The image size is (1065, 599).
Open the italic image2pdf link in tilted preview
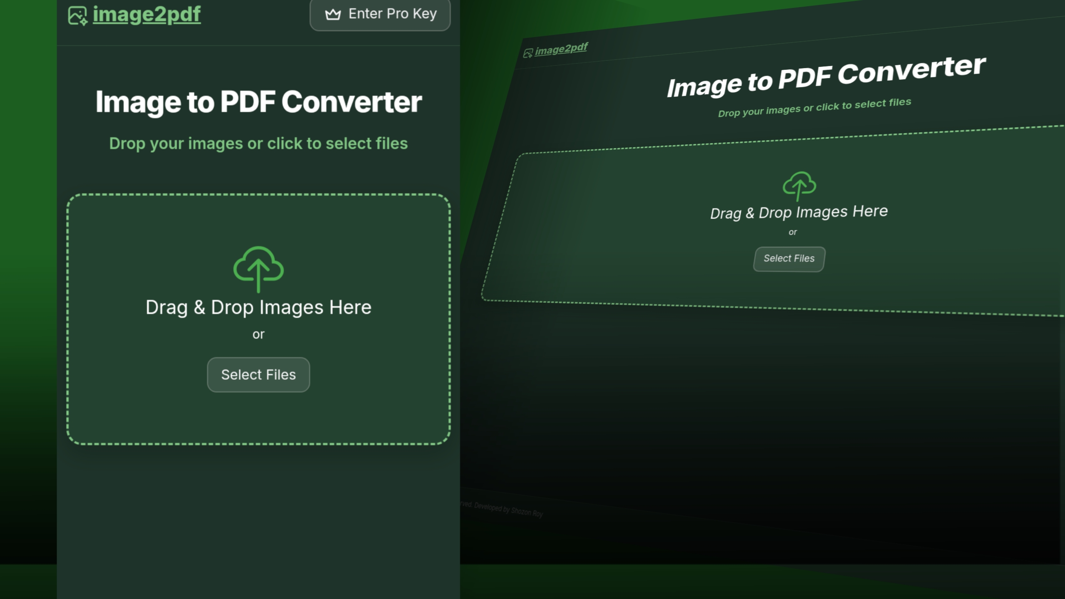(561, 49)
